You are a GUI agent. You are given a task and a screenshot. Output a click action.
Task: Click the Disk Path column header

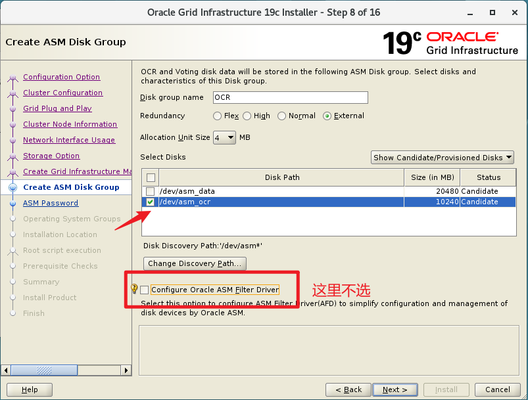[282, 177]
